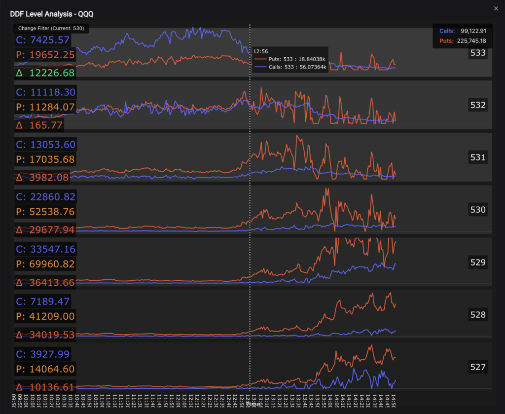Select the 529 strike level label

477,262
